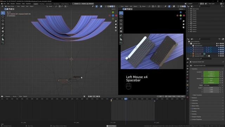Screen dimensions: 225x127
Task: Open Global transform orientation dropdown, left viewport
Action: 50,6
